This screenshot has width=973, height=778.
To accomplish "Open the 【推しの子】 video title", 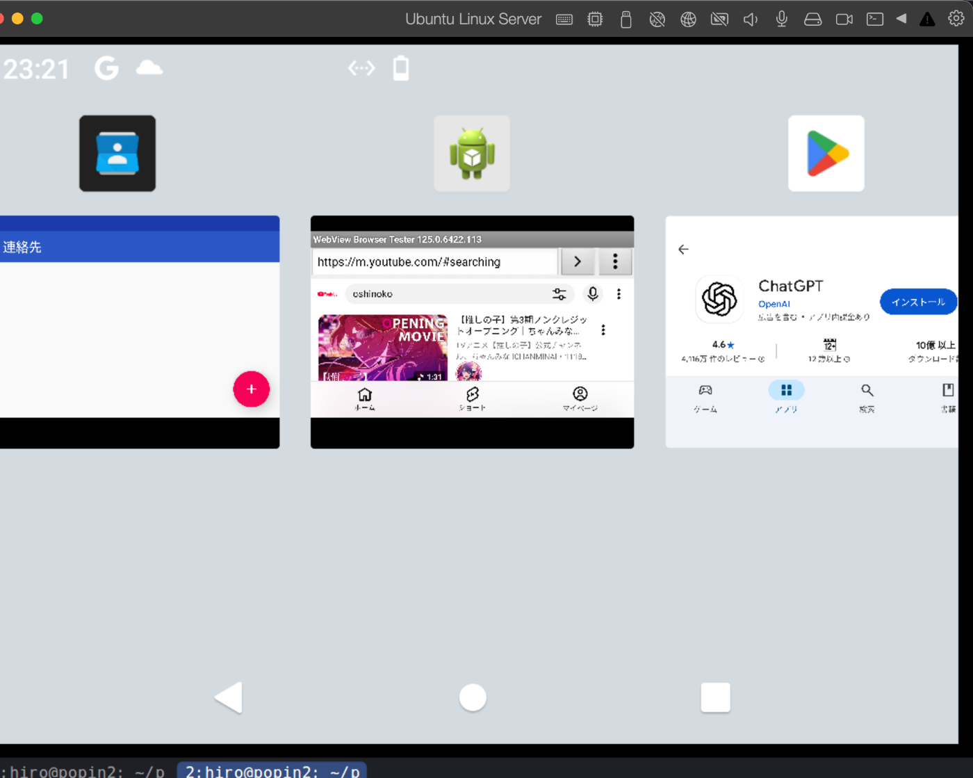I will point(523,325).
